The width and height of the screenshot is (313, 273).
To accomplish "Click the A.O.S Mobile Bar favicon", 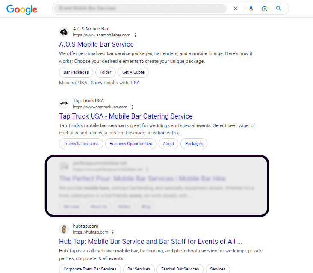I will [x=64, y=32].
